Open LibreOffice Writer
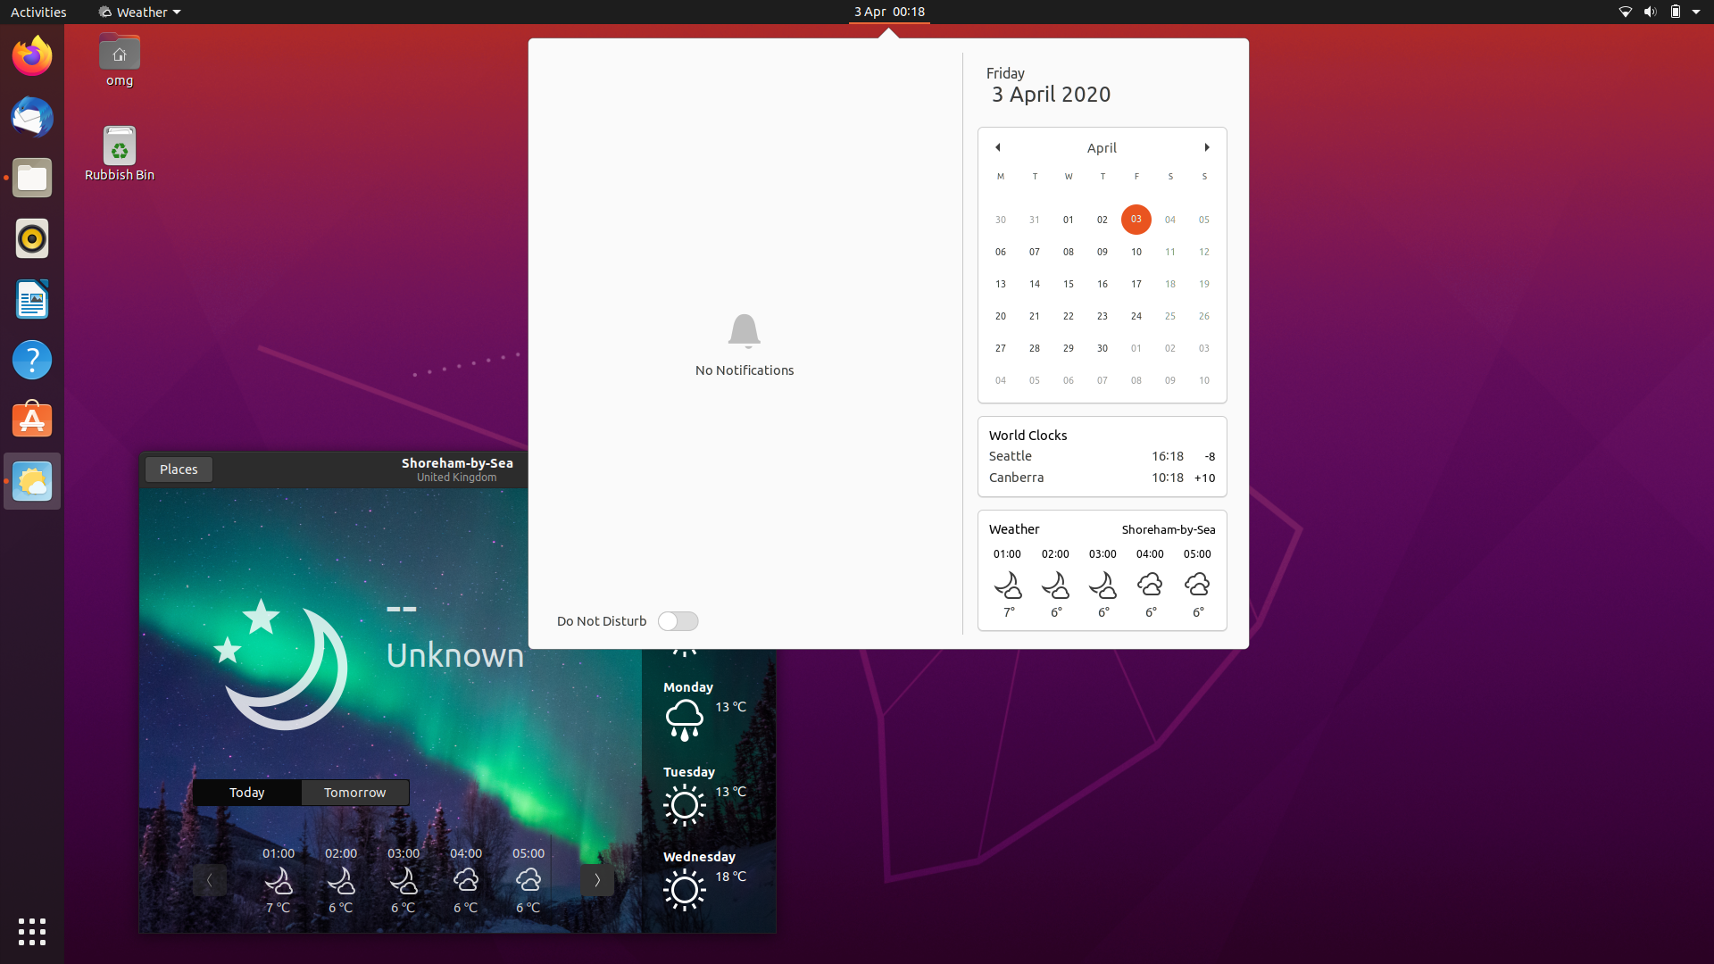Screen dimensions: 1714x964 [x=31, y=299]
